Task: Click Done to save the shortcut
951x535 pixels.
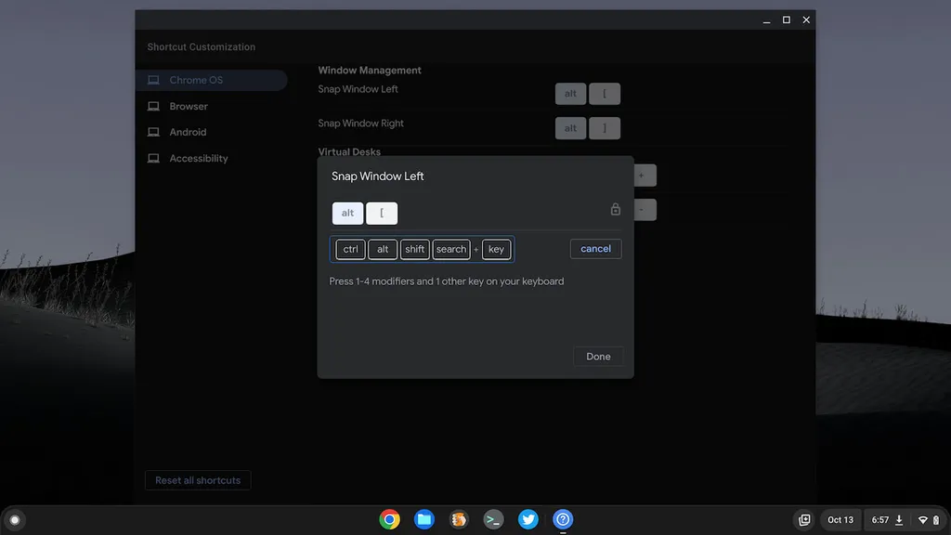Action: pos(598,356)
